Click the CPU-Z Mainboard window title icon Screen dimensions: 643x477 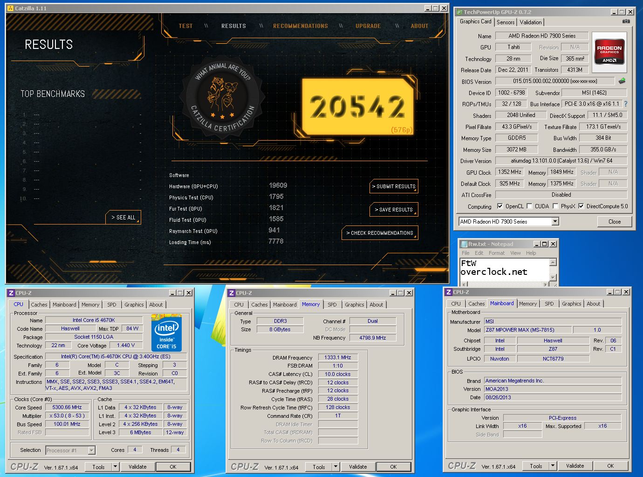coord(449,292)
